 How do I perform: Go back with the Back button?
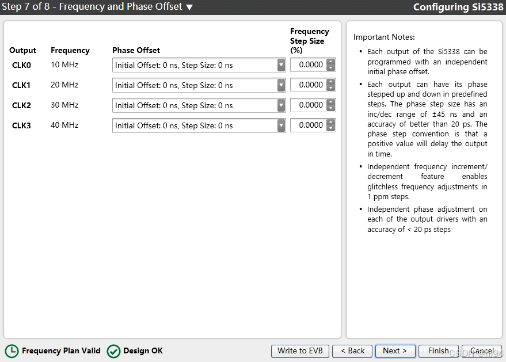[x=352, y=351]
